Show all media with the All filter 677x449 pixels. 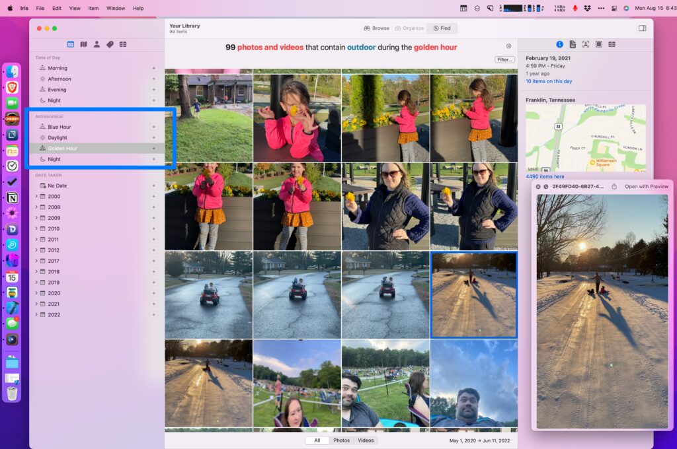317,440
